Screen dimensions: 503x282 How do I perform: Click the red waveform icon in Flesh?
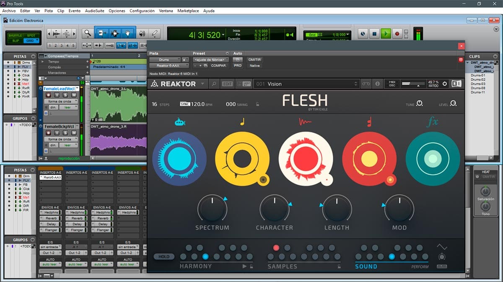[x=305, y=122]
